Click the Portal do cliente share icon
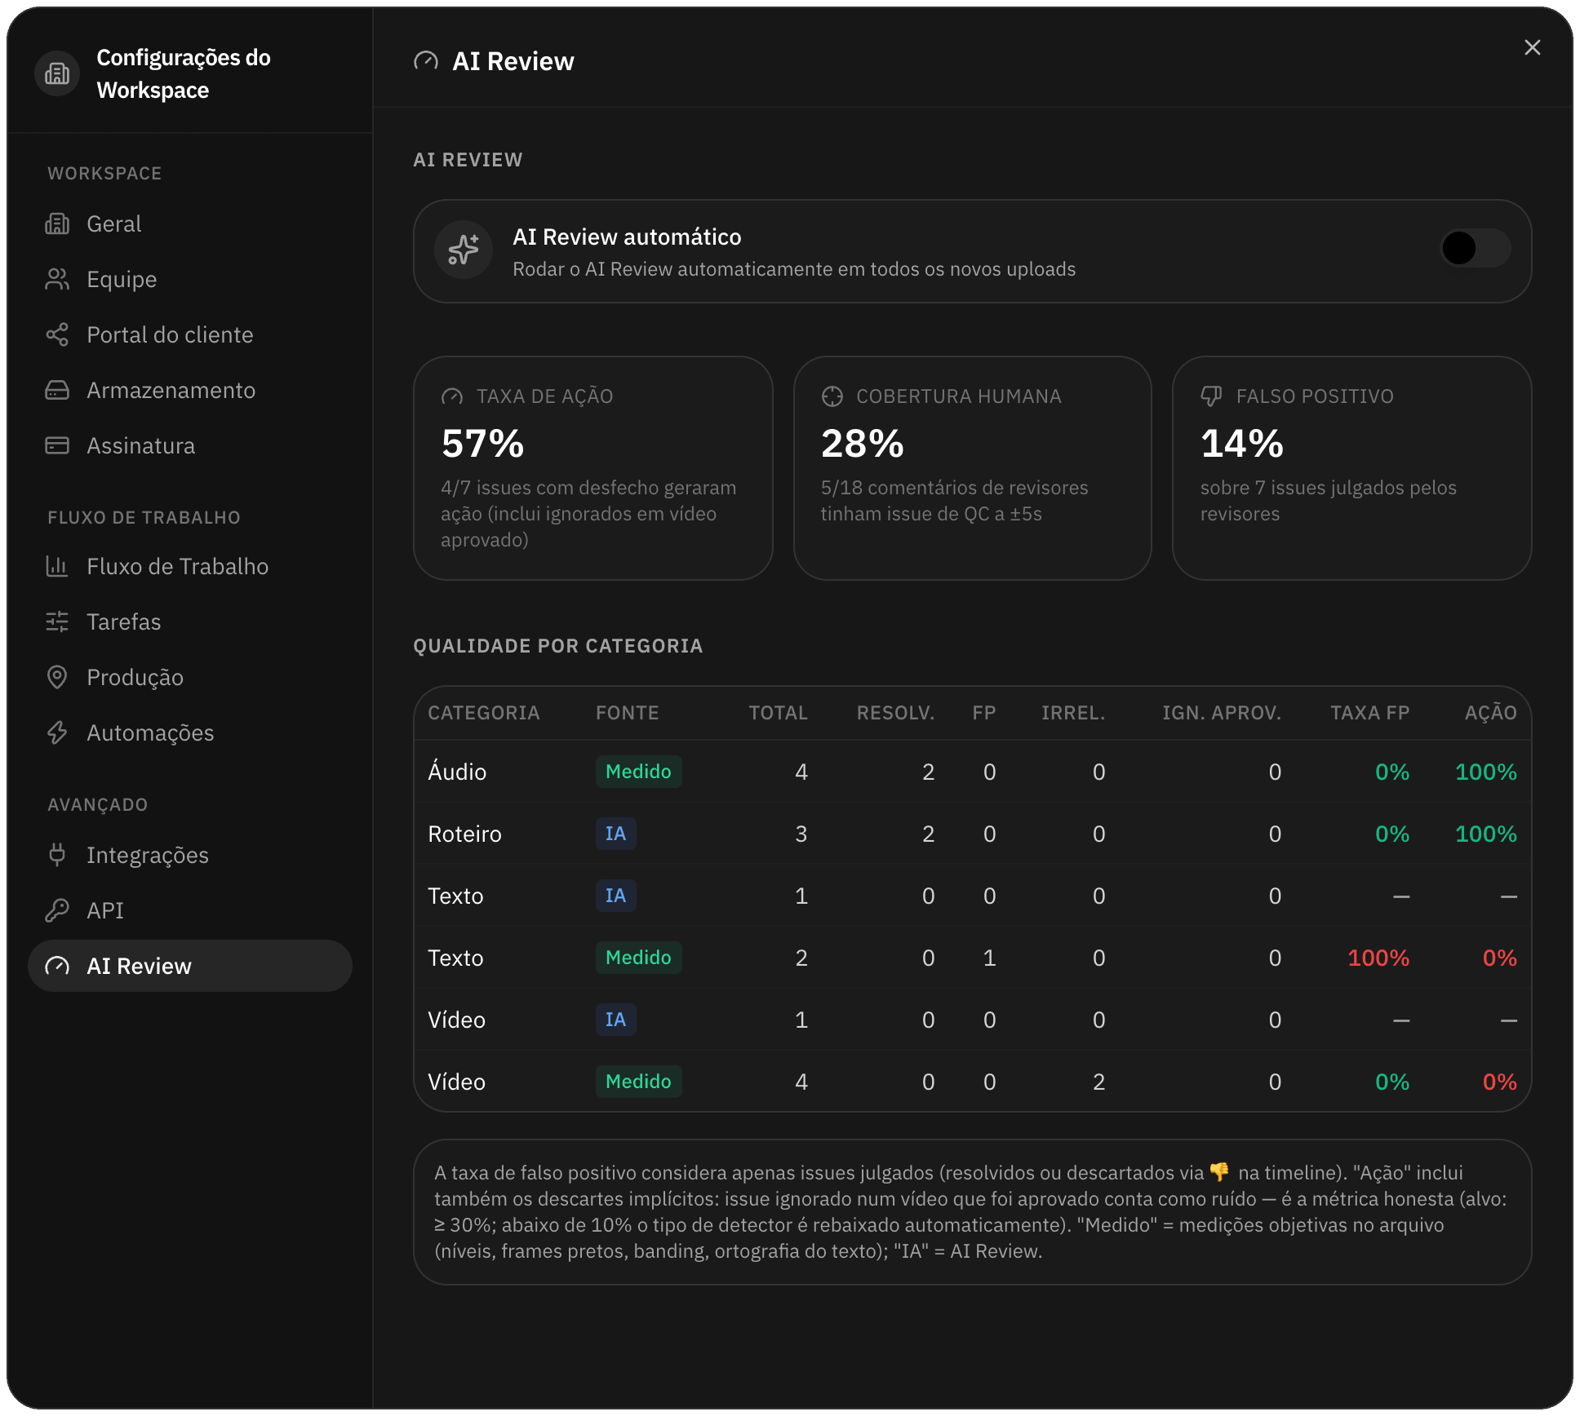 pos(57,334)
